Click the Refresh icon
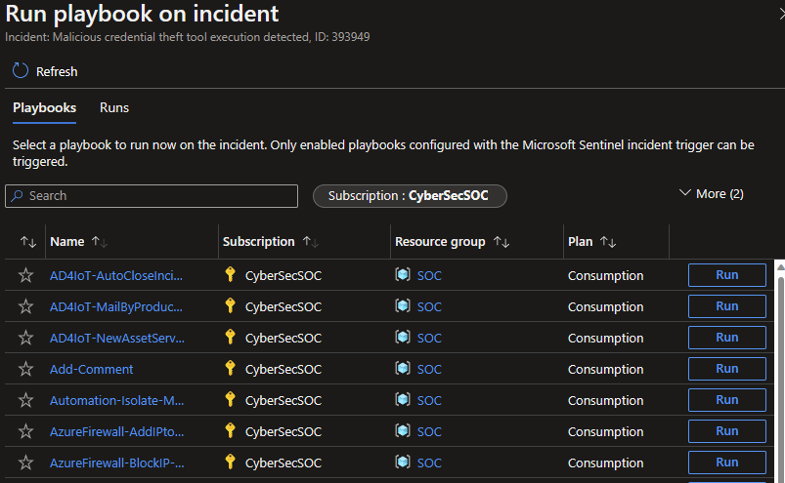Image resolution: width=785 pixels, height=483 pixels. [x=21, y=71]
